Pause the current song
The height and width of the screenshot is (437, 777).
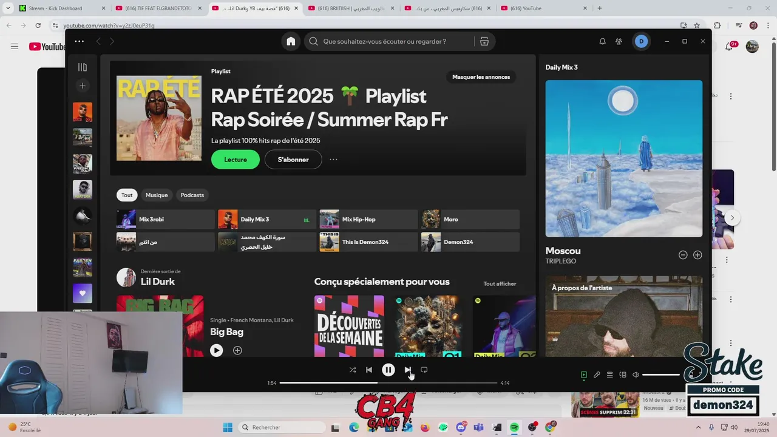pyautogui.click(x=388, y=370)
